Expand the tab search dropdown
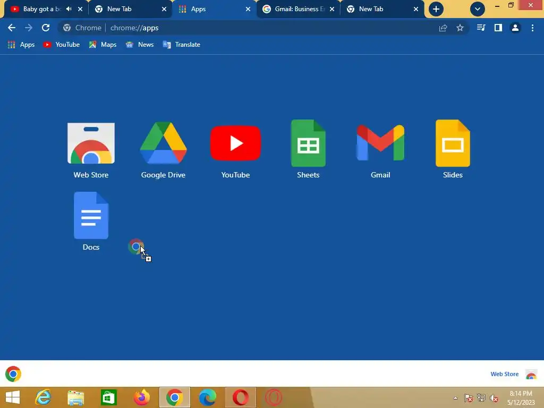Image resolution: width=544 pixels, height=408 pixels. click(478, 9)
